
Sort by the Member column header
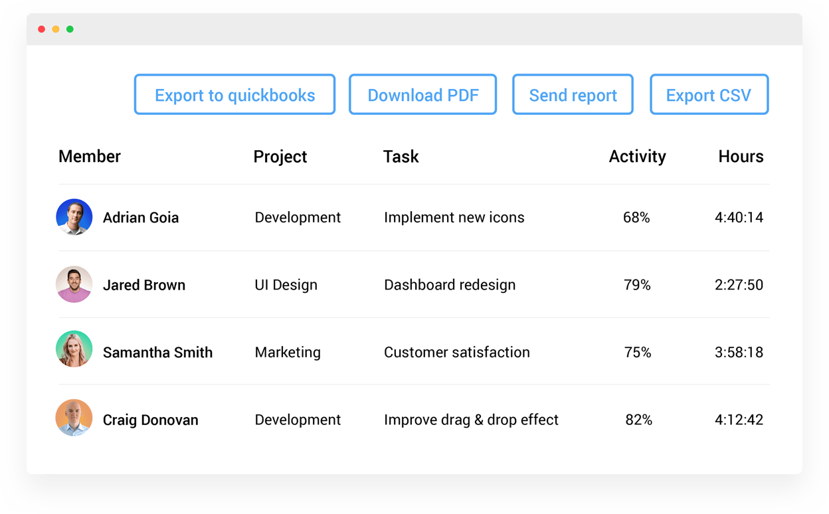click(90, 157)
